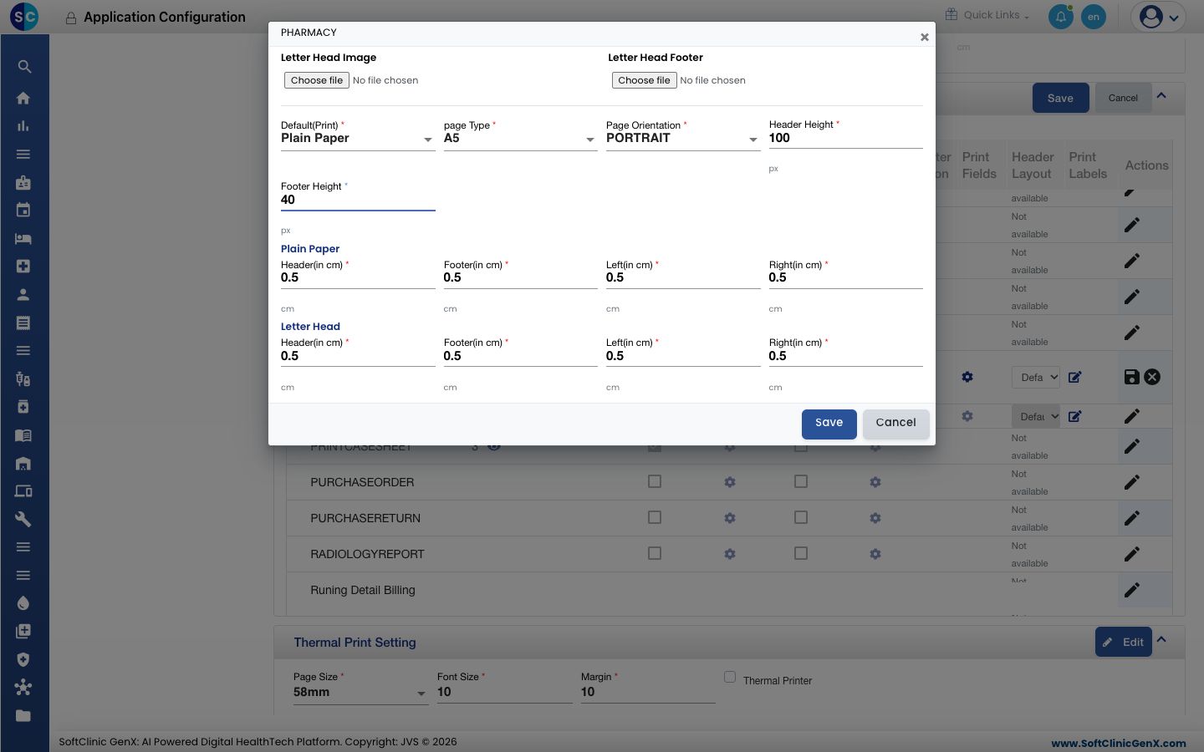
Task: Click Save in the PHARMACY dialog
Action: (x=829, y=424)
